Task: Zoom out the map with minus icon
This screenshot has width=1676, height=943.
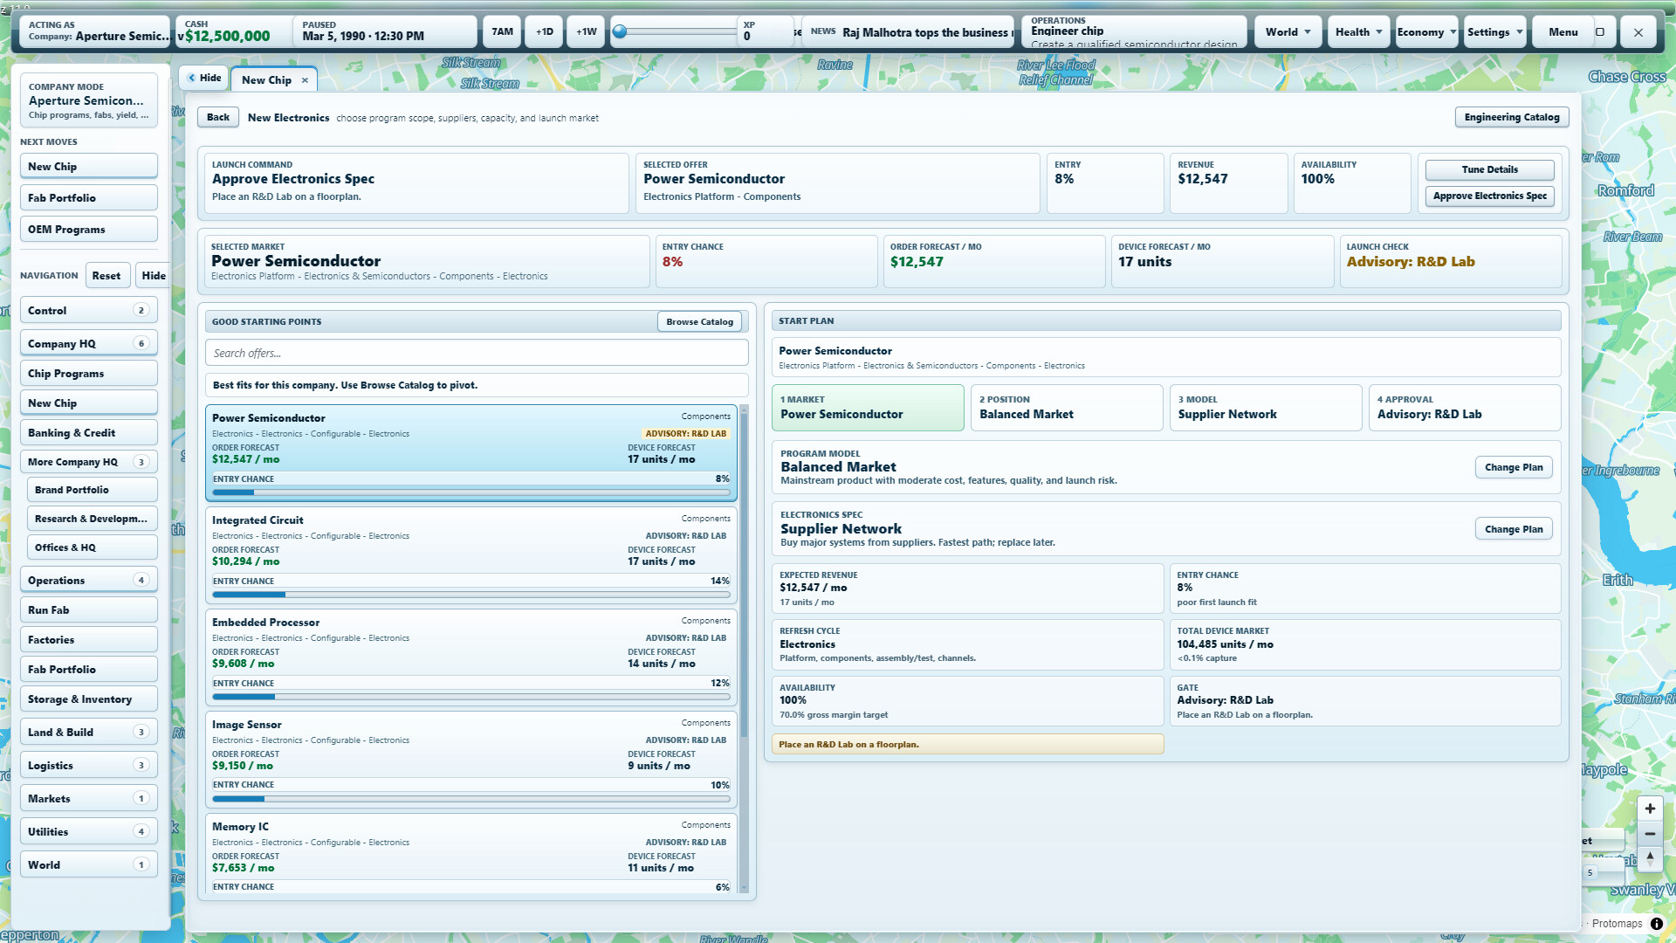Action: pos(1650,834)
